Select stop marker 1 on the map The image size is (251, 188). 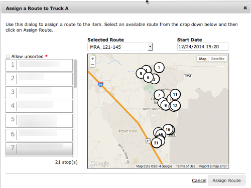(159, 68)
